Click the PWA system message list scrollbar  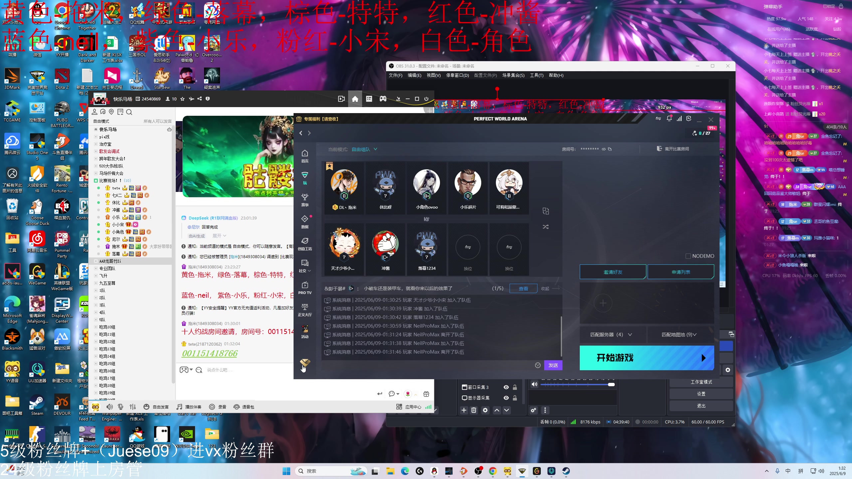pos(561,336)
